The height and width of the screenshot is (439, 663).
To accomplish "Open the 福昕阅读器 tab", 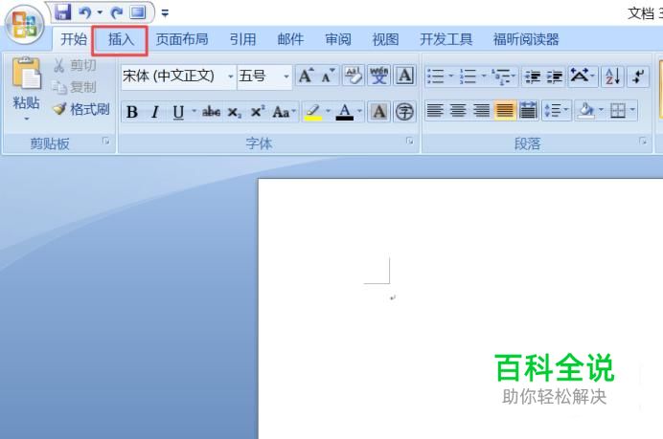I will (x=526, y=39).
